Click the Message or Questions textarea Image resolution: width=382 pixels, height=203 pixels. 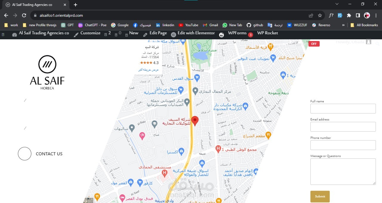pos(343,172)
